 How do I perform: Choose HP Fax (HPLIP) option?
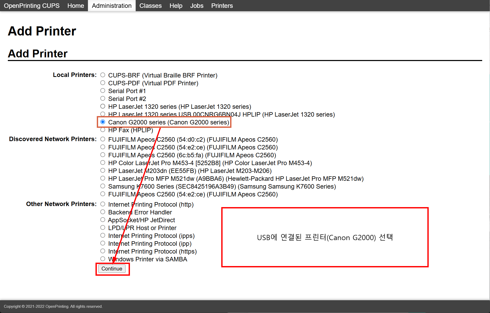[103, 130]
